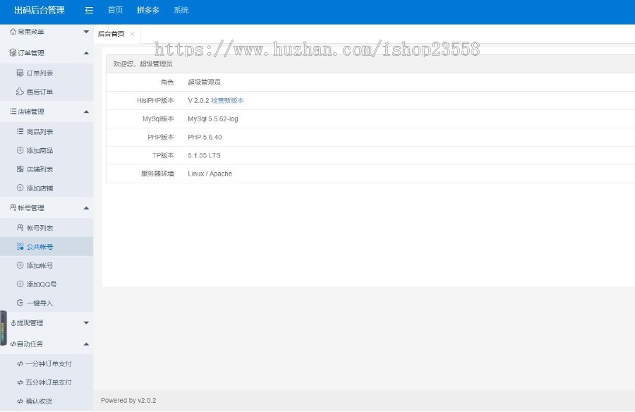The width and height of the screenshot is (635, 412).
Task: Click the 首页 navigation item
Action: pos(115,10)
